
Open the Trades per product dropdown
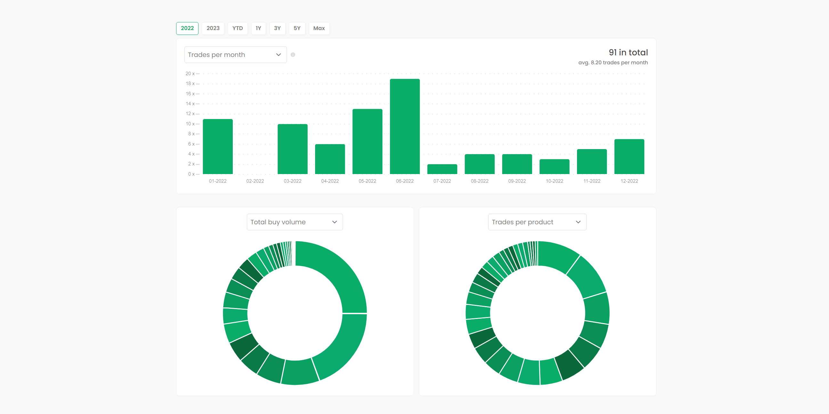(535, 222)
